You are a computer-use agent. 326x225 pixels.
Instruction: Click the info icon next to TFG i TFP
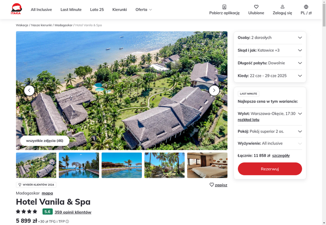coord(67,221)
